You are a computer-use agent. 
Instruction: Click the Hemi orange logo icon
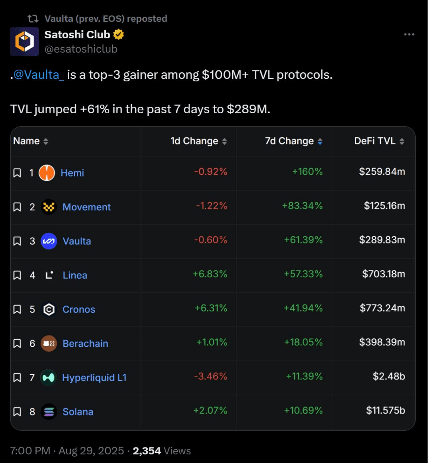coord(47,173)
